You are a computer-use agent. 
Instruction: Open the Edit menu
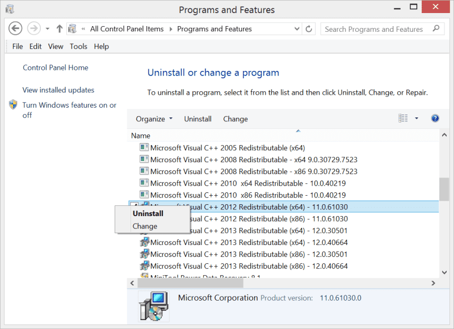click(35, 47)
